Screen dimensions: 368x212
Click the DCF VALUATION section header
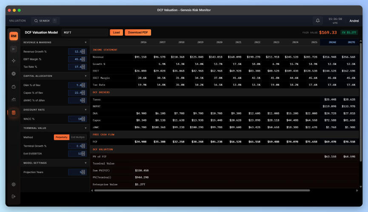(103, 149)
